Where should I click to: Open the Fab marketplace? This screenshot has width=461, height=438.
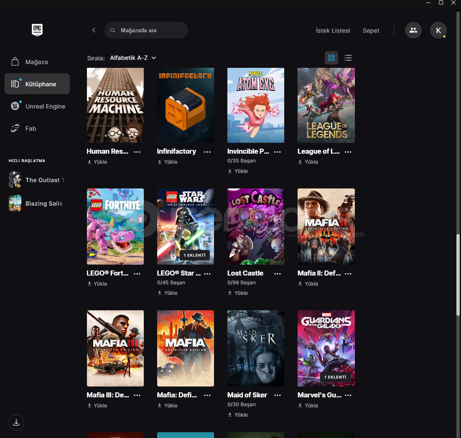(31, 129)
